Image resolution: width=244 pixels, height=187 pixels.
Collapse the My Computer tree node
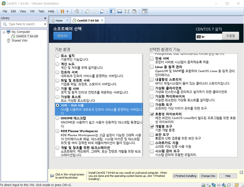coord(4,32)
